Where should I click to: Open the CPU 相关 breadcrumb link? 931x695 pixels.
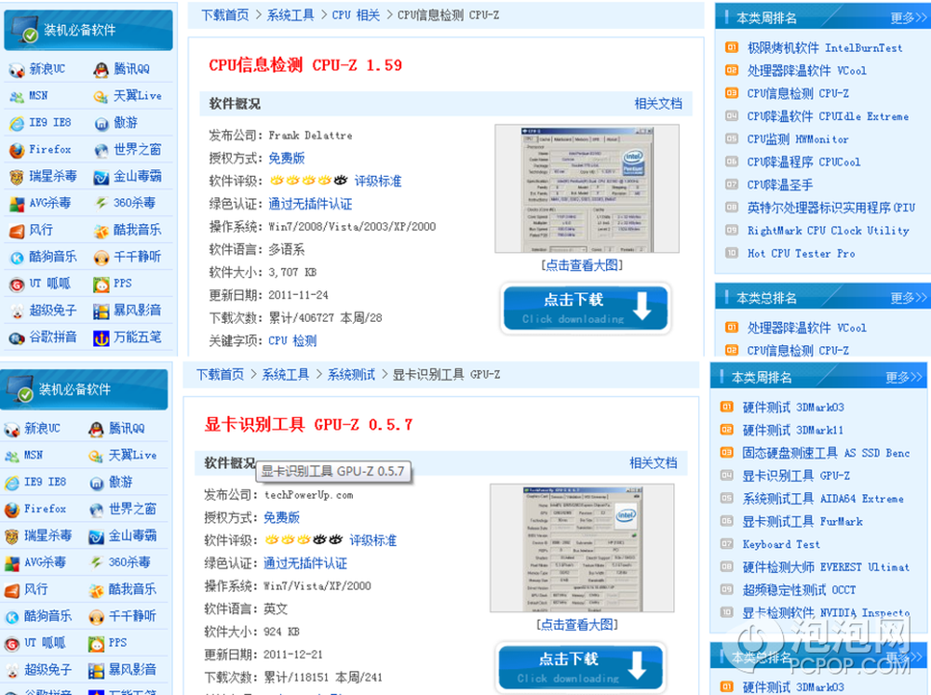click(x=356, y=16)
